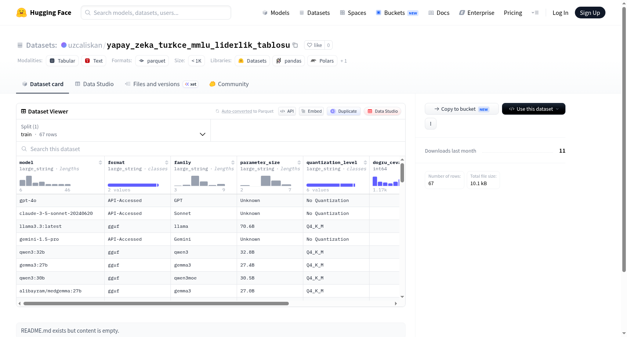Open Docs in the top navigation

[x=439, y=13]
